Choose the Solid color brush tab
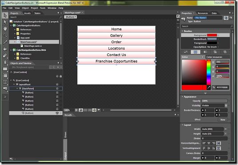This screenshot has height=165, width=238. coord(195,52)
